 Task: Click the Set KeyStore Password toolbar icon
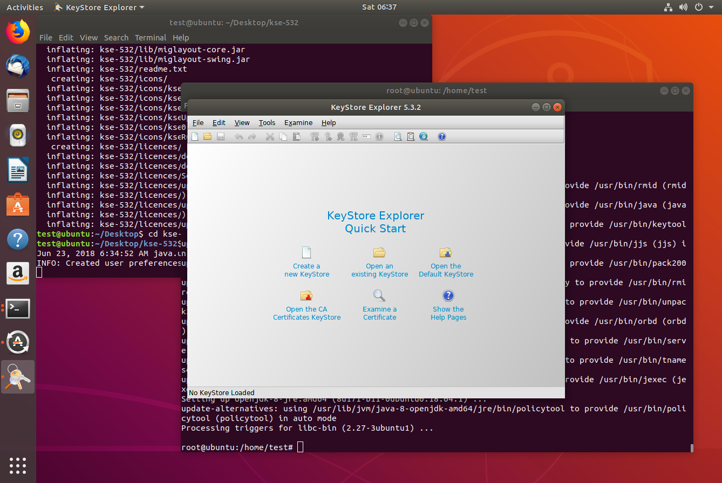point(366,136)
